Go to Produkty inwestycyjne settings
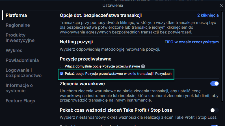This screenshot has width=225, height=126. pos(20,38)
